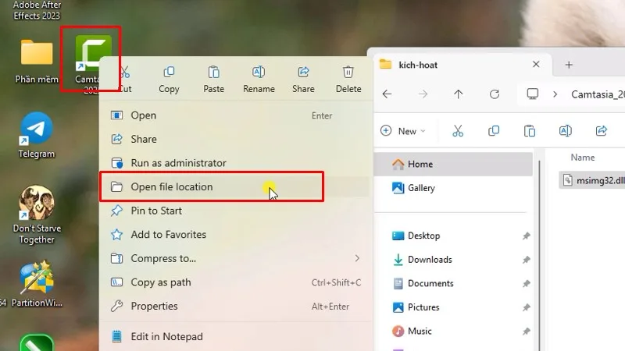Open the Don't Starve Together shortcut

point(37,215)
